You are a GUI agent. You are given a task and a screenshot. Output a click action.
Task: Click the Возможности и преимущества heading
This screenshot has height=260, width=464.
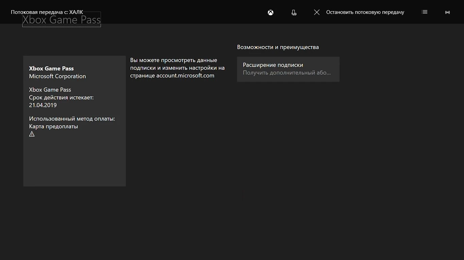(278, 47)
